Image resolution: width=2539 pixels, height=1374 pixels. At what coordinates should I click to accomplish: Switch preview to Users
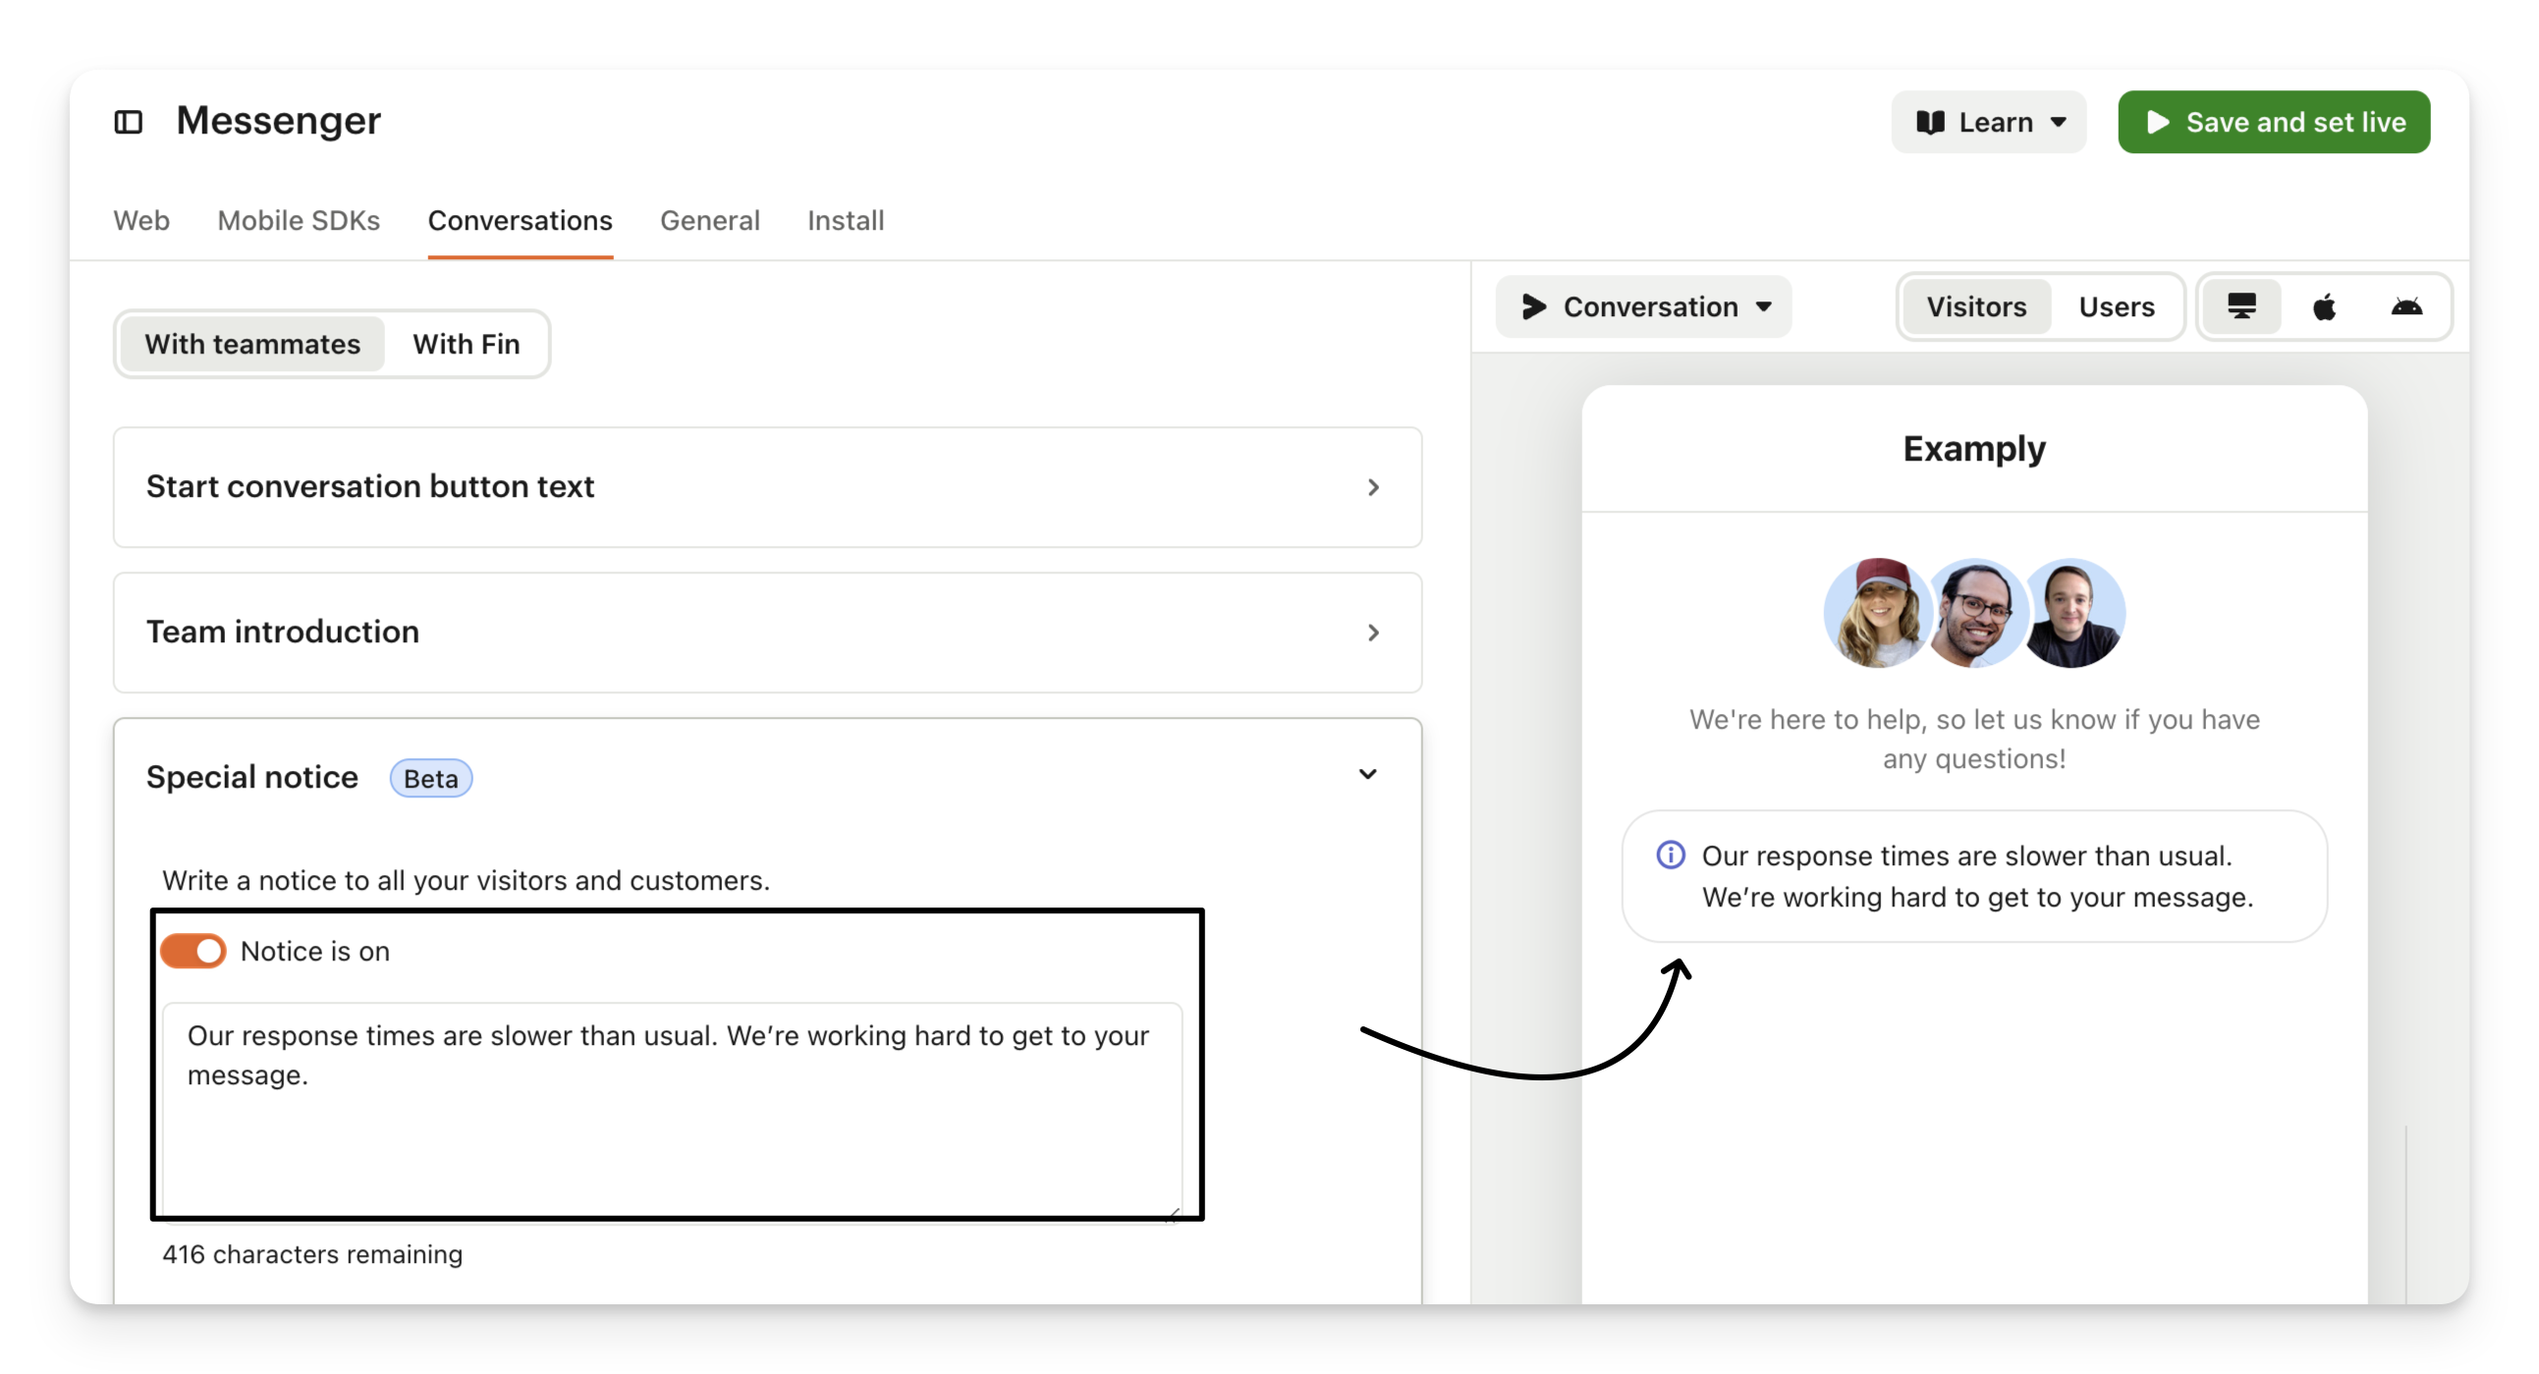[2117, 306]
